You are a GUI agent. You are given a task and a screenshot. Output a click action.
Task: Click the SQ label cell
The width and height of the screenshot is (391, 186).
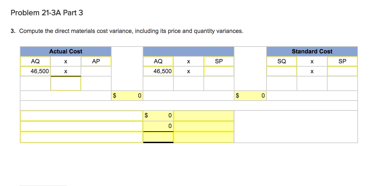point(282,61)
